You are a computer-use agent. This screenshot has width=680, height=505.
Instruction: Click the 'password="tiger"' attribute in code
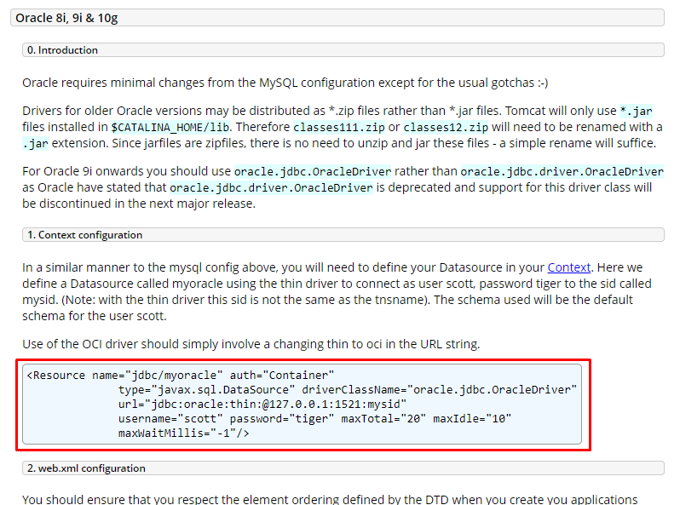point(282,419)
